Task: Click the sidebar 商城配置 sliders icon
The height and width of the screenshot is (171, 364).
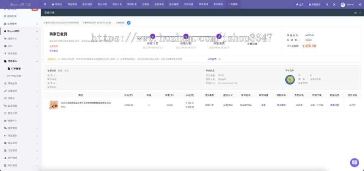Action: pos(5,83)
